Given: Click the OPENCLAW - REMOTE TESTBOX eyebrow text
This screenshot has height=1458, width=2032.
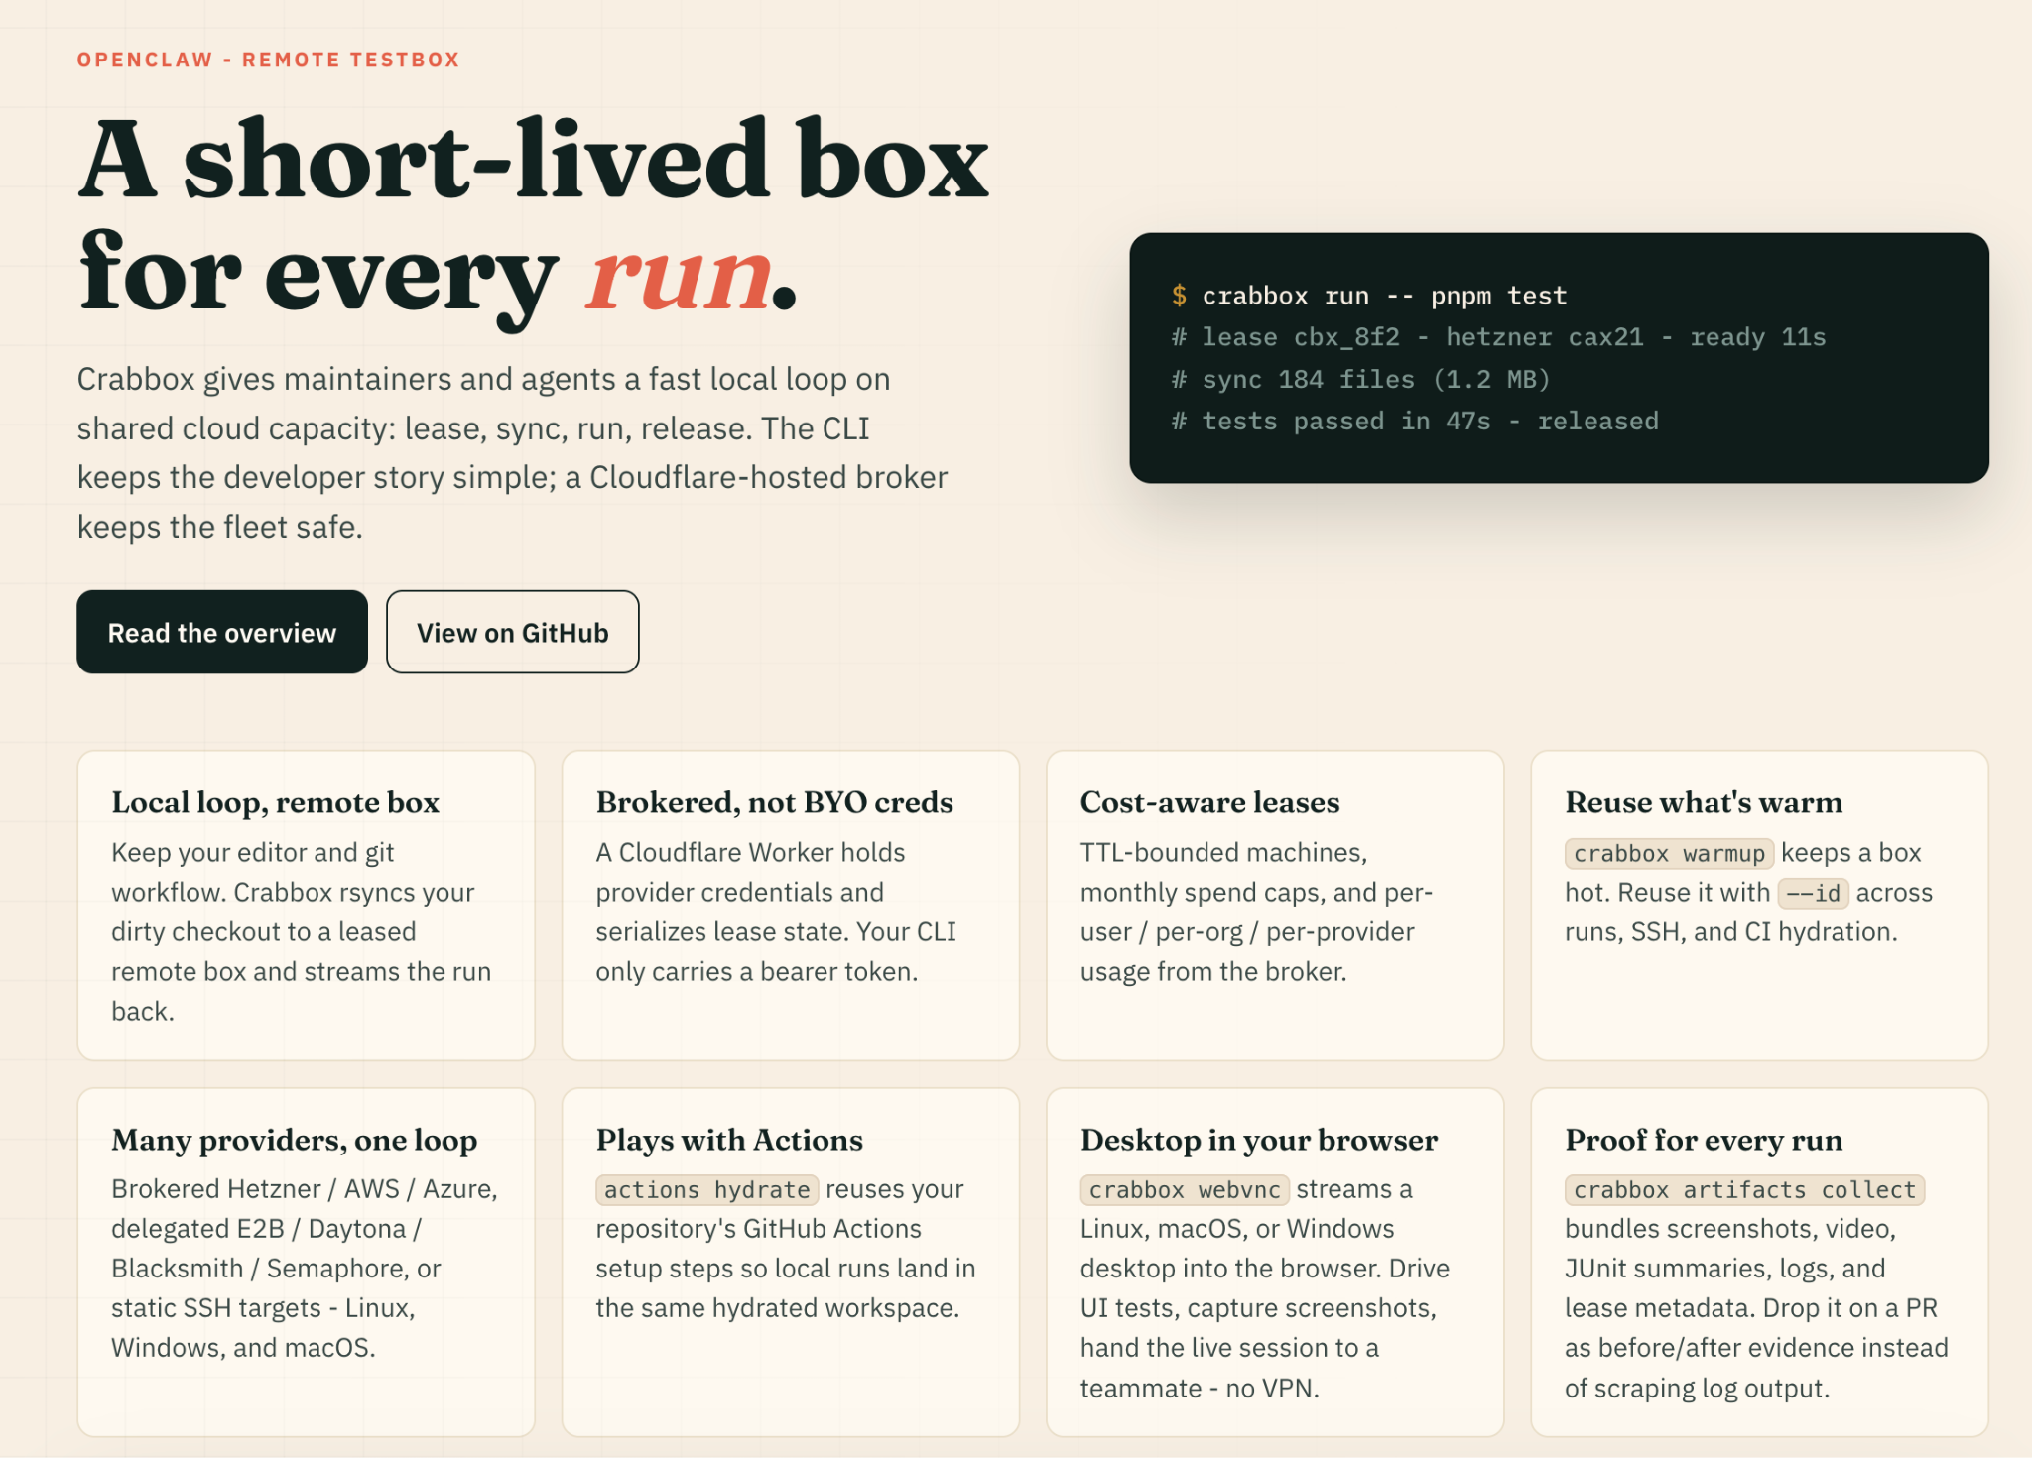Looking at the screenshot, I should (x=269, y=60).
